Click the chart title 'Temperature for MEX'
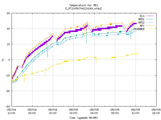 (x=84, y=5)
